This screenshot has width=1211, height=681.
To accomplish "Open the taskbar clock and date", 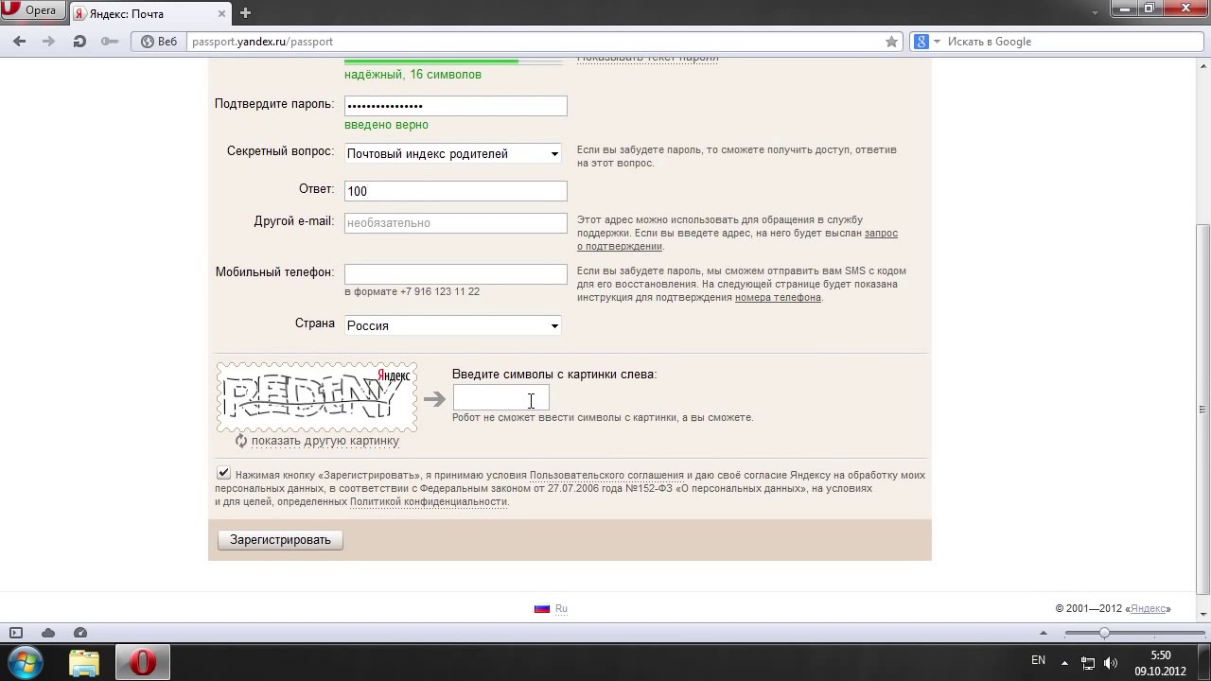I will click(1160, 663).
